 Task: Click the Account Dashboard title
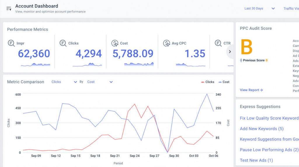coord(36,6)
